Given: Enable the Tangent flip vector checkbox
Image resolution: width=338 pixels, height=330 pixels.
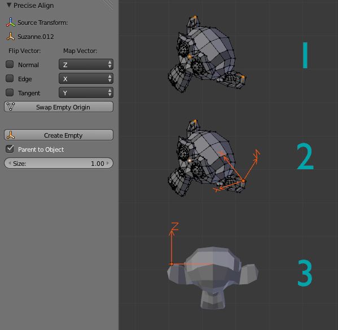Looking at the screenshot, I should [x=10, y=93].
